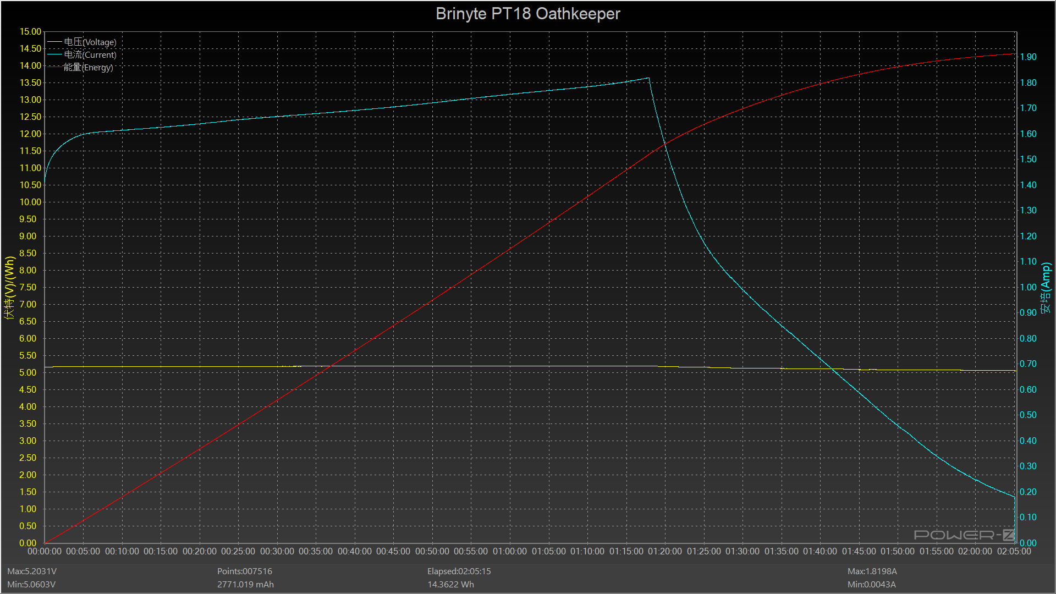1056x594 pixels.
Task: Toggle the Energy legend entry
Action: click(x=88, y=67)
